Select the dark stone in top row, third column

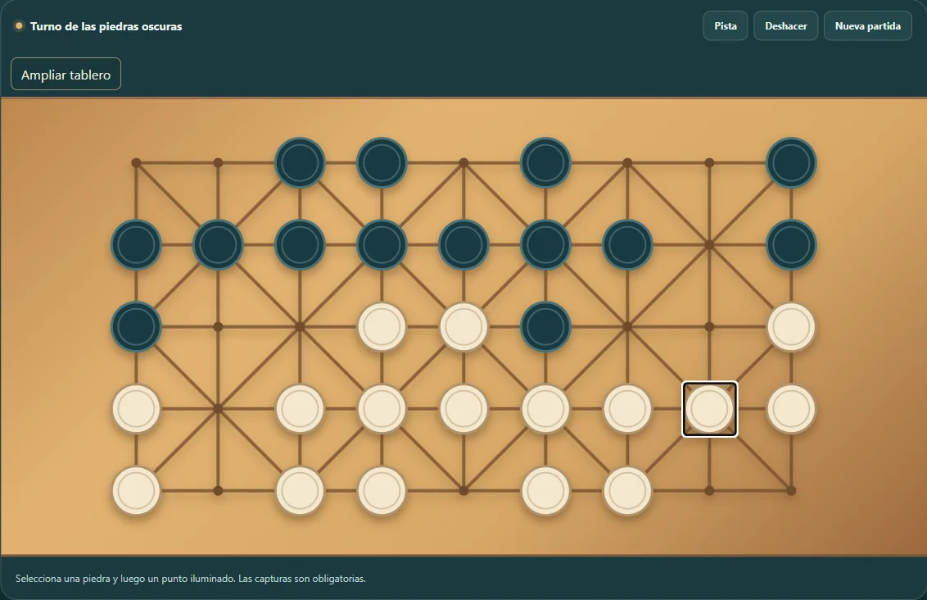[300, 163]
